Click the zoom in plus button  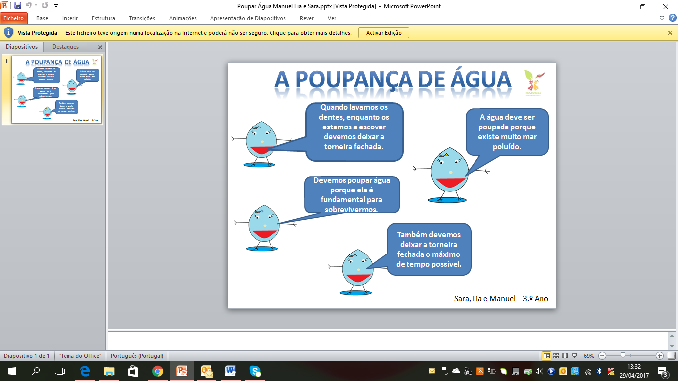(x=660, y=356)
